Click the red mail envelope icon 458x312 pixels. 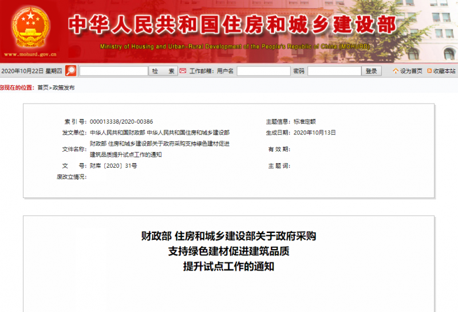(183, 70)
